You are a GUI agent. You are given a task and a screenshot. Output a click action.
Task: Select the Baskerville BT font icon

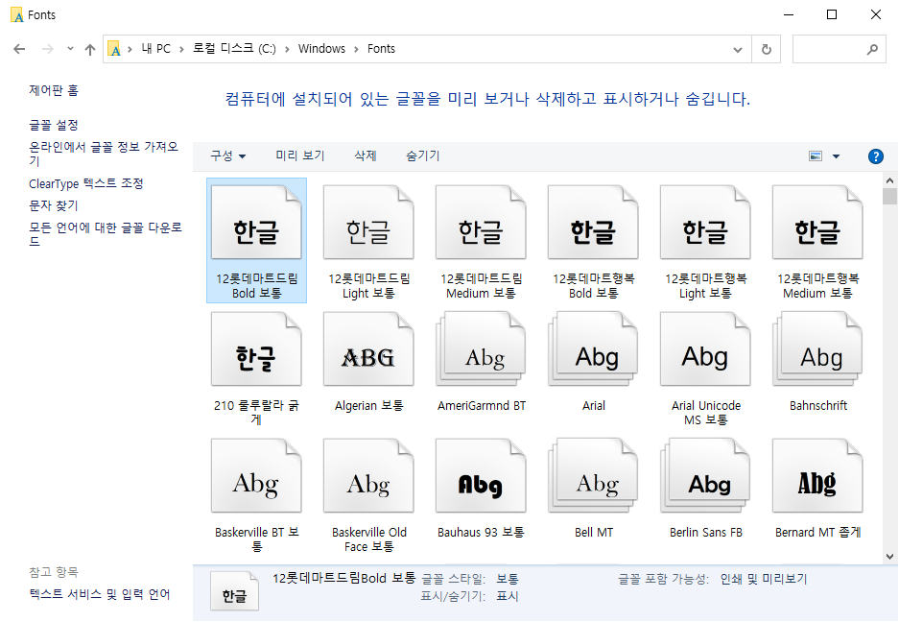[x=256, y=476]
